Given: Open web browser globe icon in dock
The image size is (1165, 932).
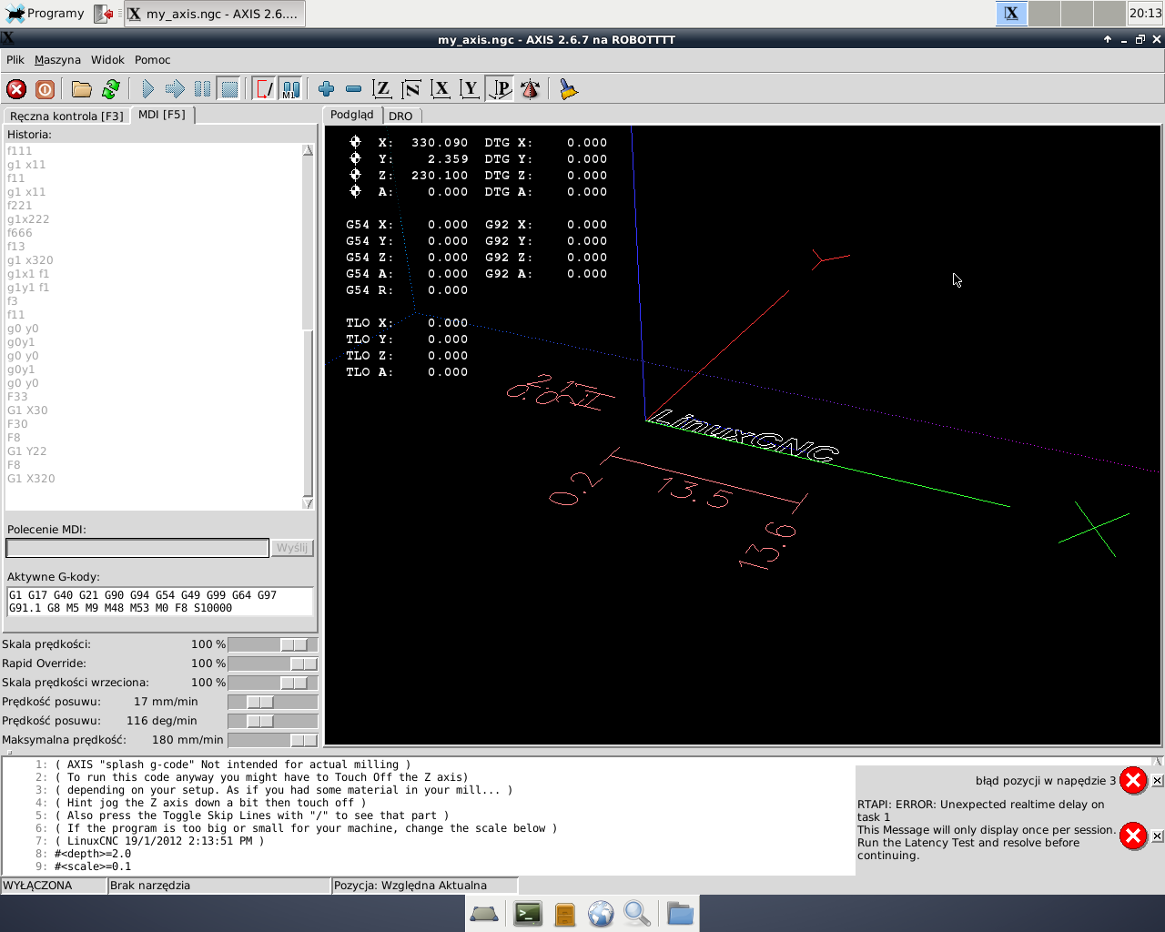Looking at the screenshot, I should click(601, 913).
